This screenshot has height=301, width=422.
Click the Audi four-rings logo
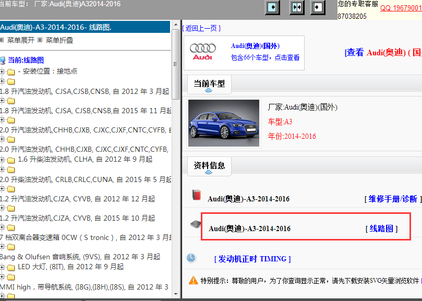pyautogui.click(x=203, y=52)
